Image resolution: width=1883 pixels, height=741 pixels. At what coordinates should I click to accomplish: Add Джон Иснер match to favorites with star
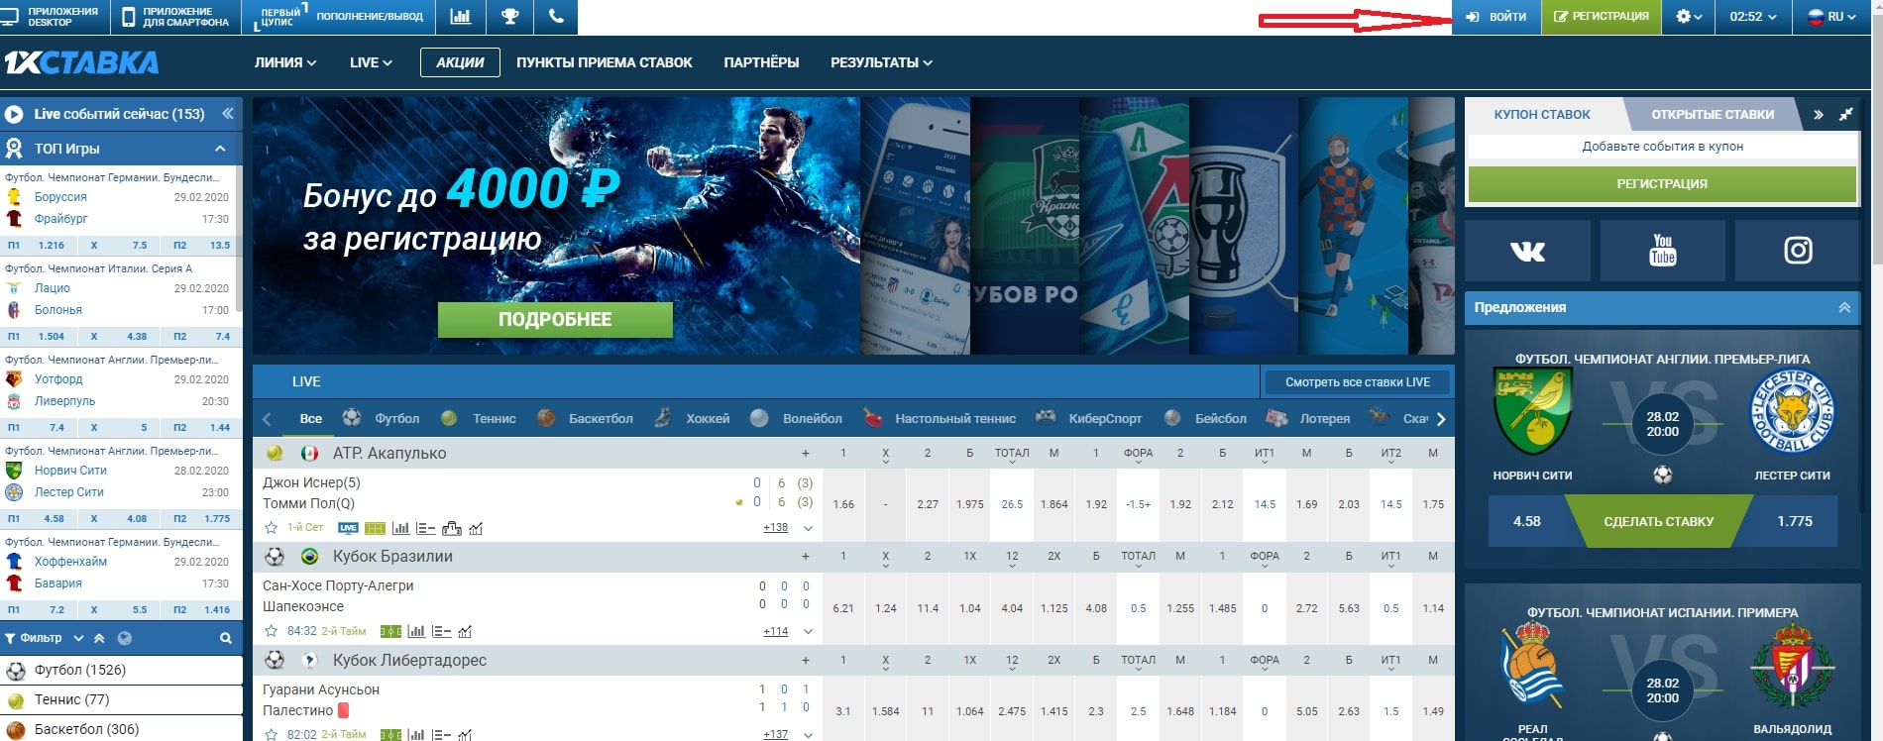[x=272, y=528]
